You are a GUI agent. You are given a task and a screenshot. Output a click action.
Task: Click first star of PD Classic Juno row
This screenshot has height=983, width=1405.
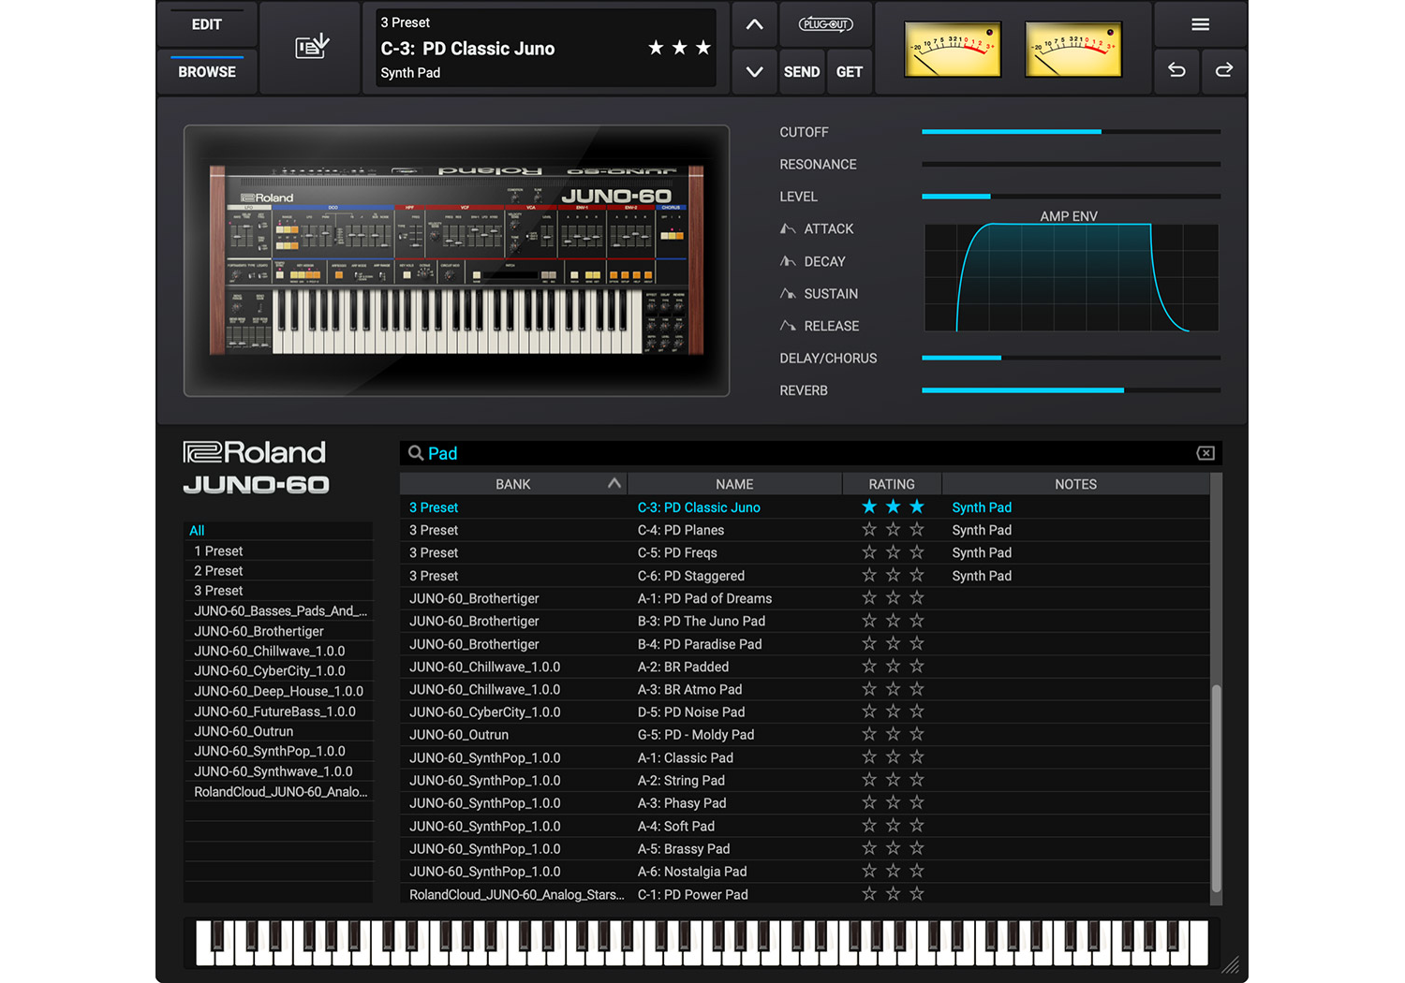869,506
